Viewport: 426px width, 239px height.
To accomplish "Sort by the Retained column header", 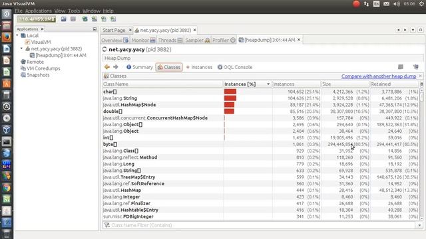I will [395, 84].
